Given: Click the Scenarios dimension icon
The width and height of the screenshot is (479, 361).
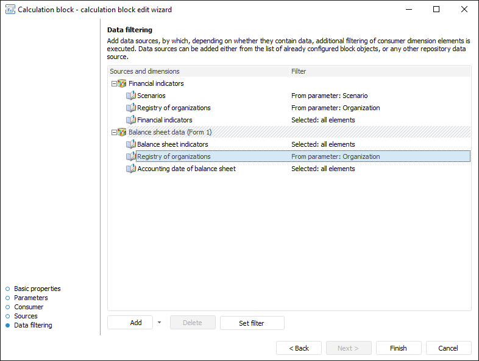Looking at the screenshot, I should (130, 96).
